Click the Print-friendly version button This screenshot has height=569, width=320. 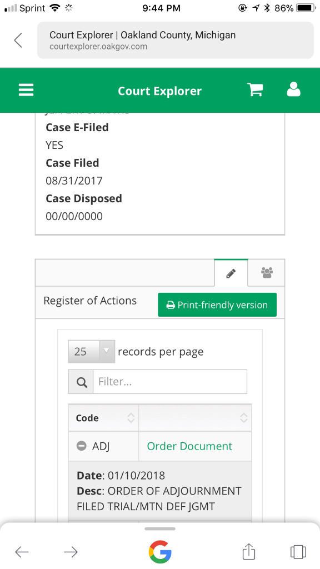[x=217, y=305]
